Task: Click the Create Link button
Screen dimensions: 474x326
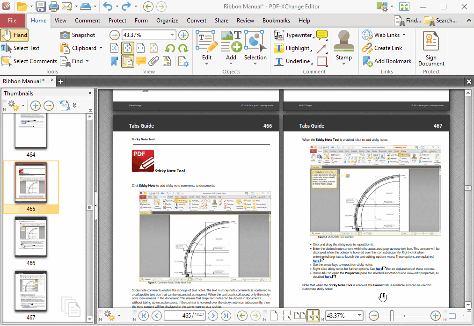Action: pos(382,48)
